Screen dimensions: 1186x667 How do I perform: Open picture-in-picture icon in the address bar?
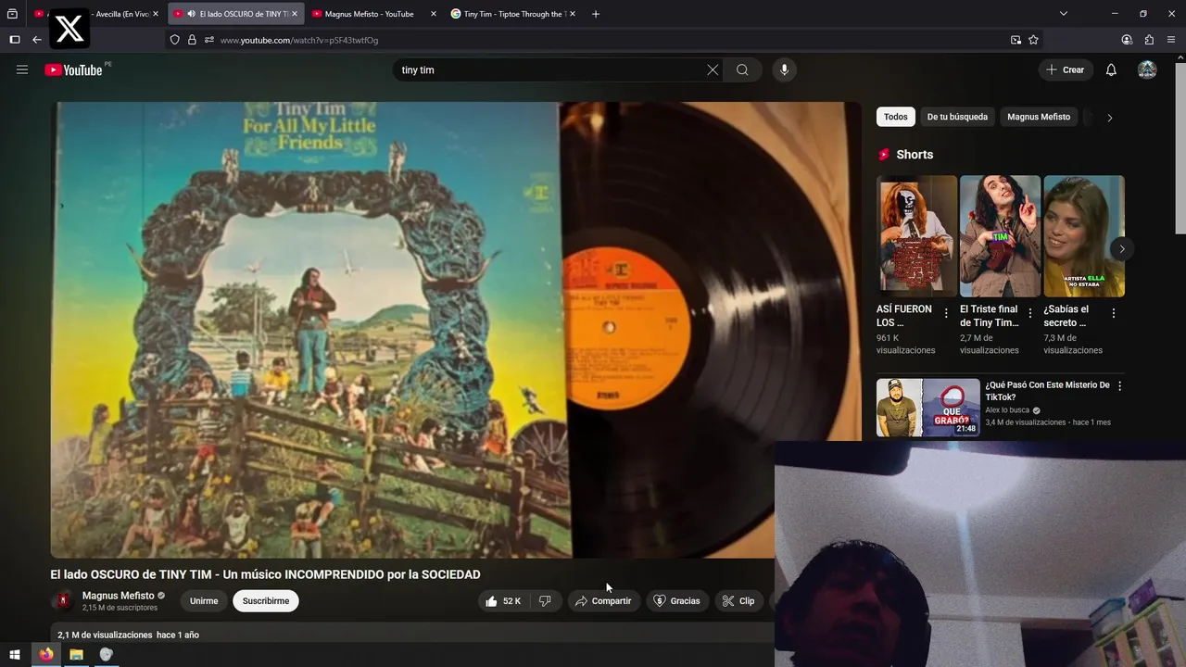tap(1016, 40)
